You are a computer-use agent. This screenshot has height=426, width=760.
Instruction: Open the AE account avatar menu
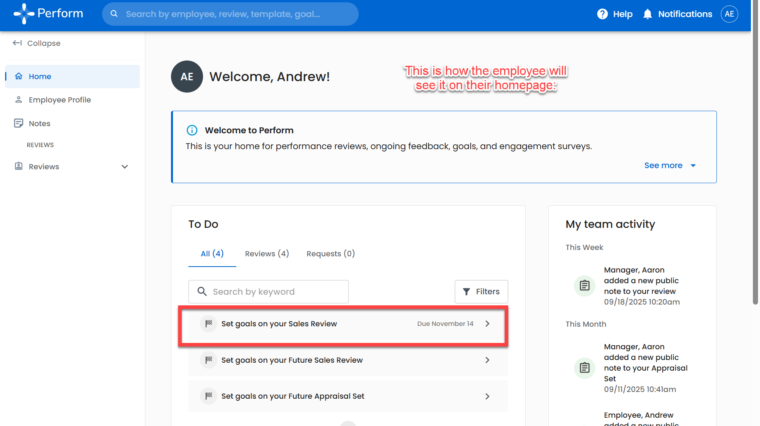(729, 14)
